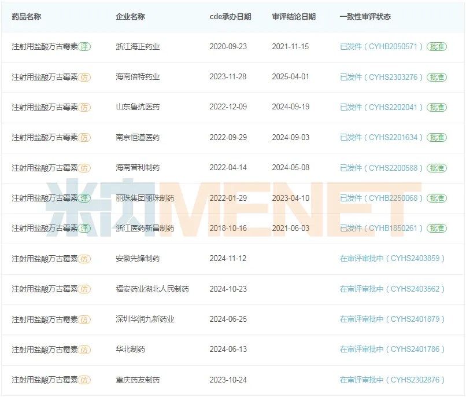The width and height of the screenshot is (466, 397).
Task: Click the 仿 badge in the 华北制药 row
Action: (x=84, y=350)
